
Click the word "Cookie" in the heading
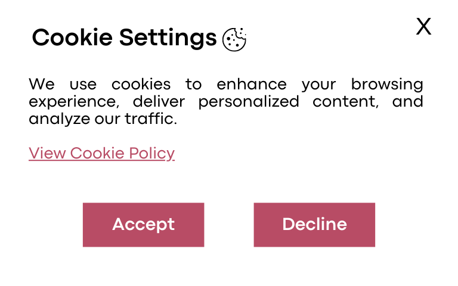pyautogui.click(x=72, y=38)
